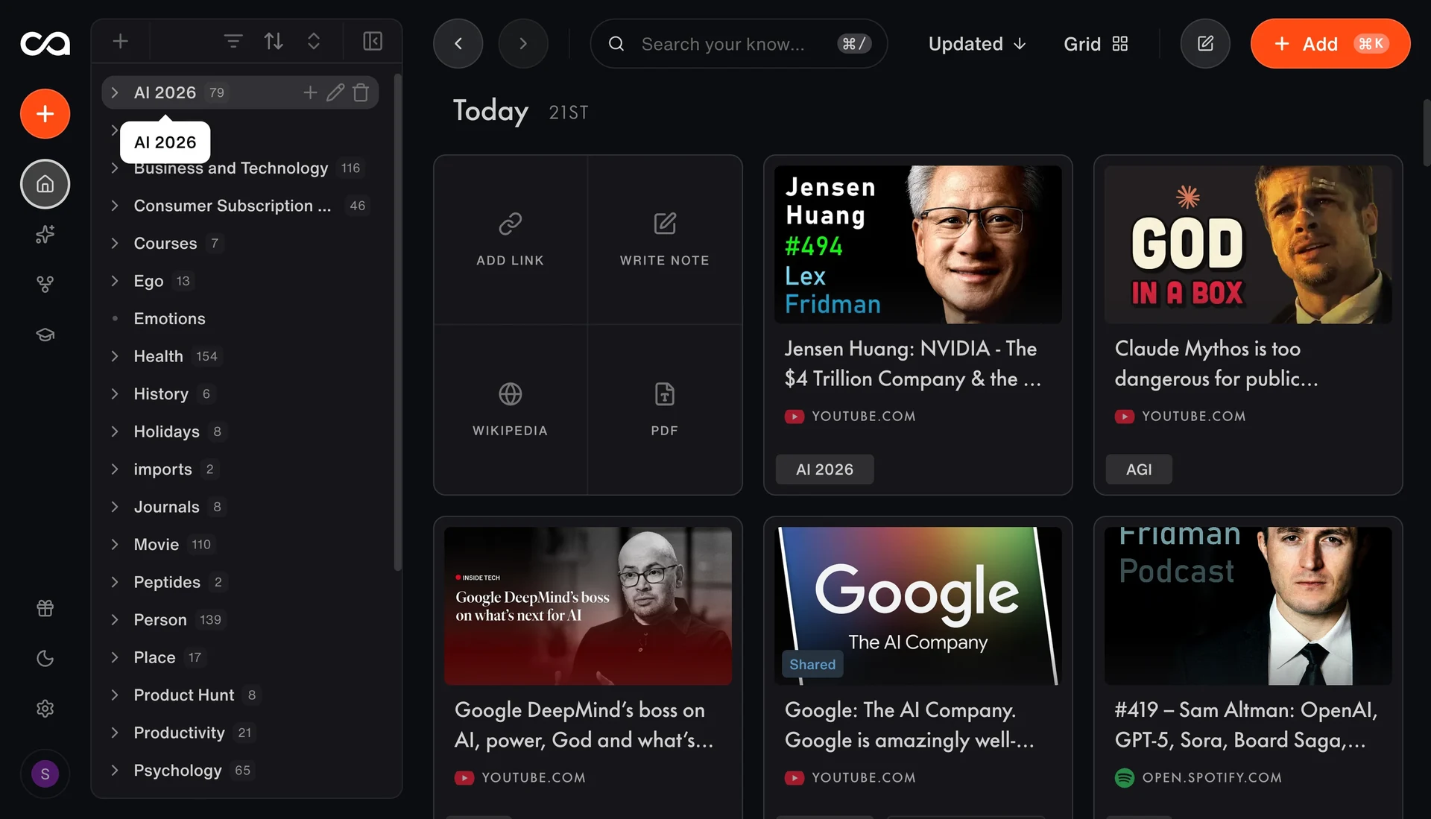Expand the Ego chevron
Viewport: 1431px width, 819px height.
115,281
